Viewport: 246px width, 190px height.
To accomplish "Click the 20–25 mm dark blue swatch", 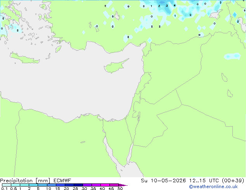I will tap(69, 185).
